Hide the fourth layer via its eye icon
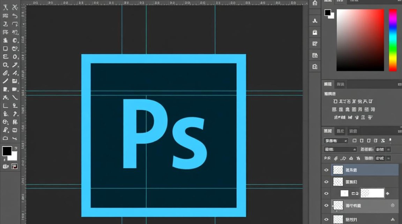The image size is (402, 224). (x=326, y=205)
